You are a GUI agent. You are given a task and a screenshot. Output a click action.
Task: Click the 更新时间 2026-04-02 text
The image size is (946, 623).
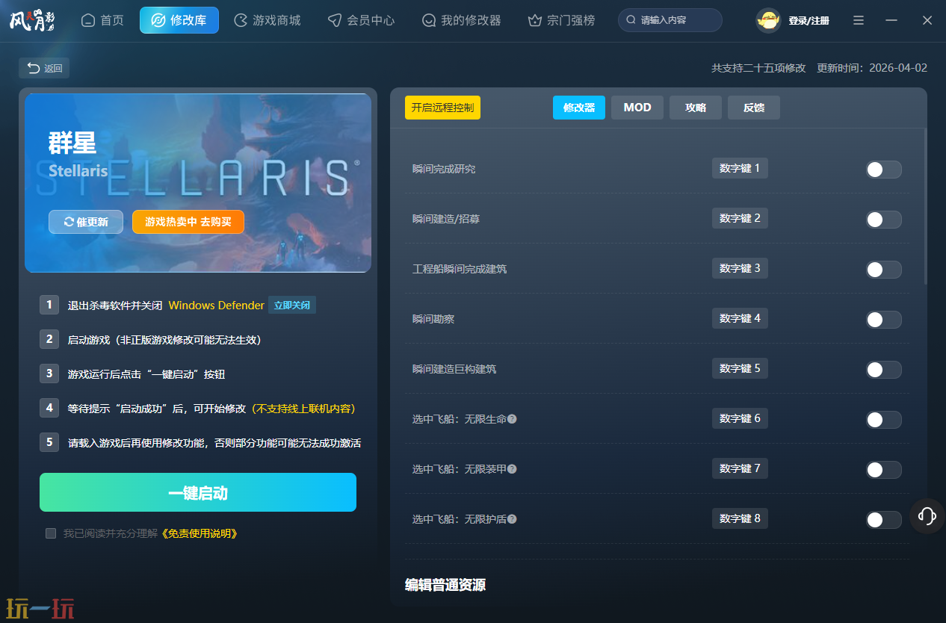872,68
